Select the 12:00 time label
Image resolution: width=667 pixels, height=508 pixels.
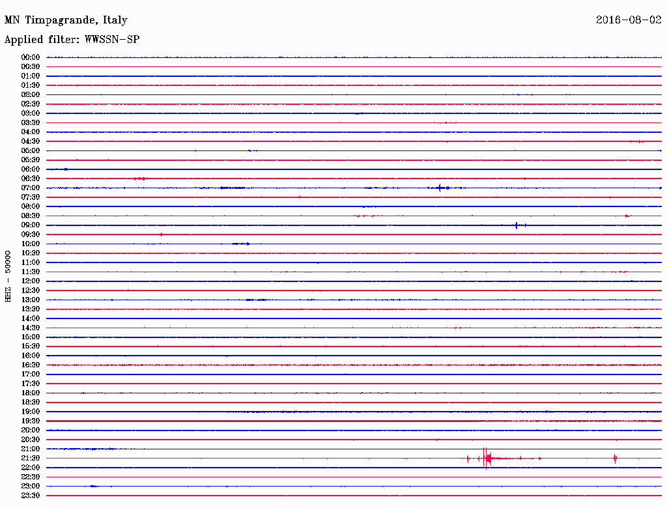coord(31,281)
